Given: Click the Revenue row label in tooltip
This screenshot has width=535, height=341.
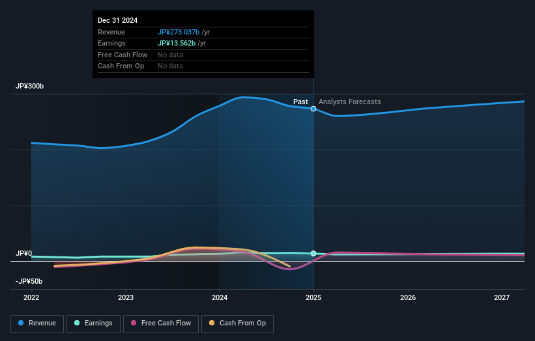Looking at the screenshot, I should coord(111,32).
